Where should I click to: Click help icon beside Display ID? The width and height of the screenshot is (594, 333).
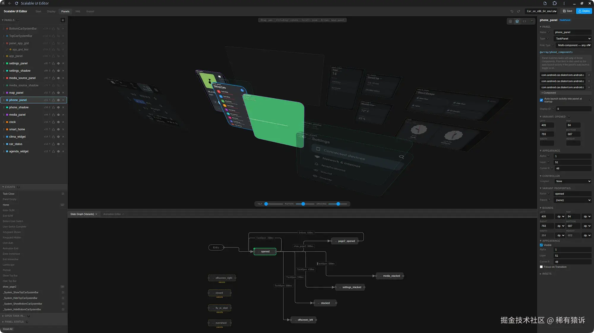pyautogui.click(x=553, y=109)
